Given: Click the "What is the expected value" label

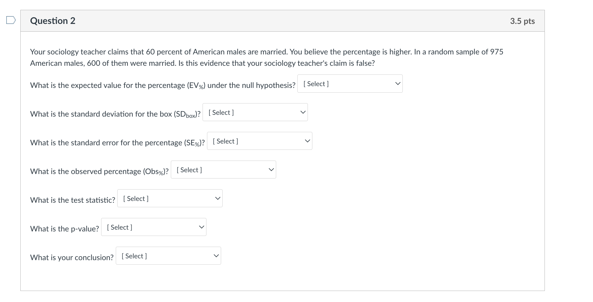Looking at the screenshot, I should click(x=162, y=86).
